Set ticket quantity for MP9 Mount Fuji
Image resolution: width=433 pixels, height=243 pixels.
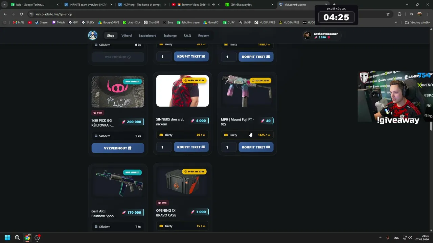tap(228, 147)
